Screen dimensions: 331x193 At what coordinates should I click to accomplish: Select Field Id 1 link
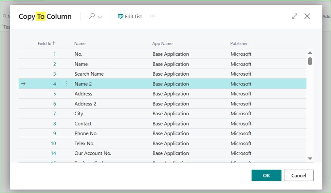(54, 54)
